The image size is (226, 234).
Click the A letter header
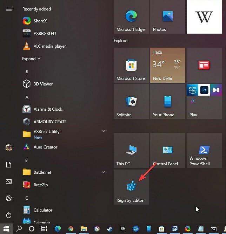pos(27,97)
